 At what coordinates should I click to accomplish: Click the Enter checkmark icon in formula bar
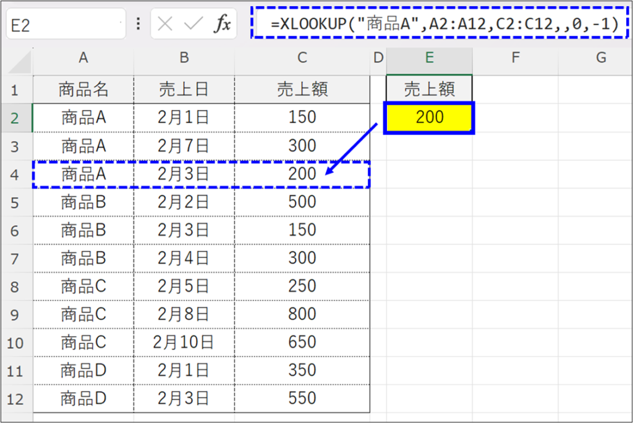pyautogui.click(x=193, y=25)
